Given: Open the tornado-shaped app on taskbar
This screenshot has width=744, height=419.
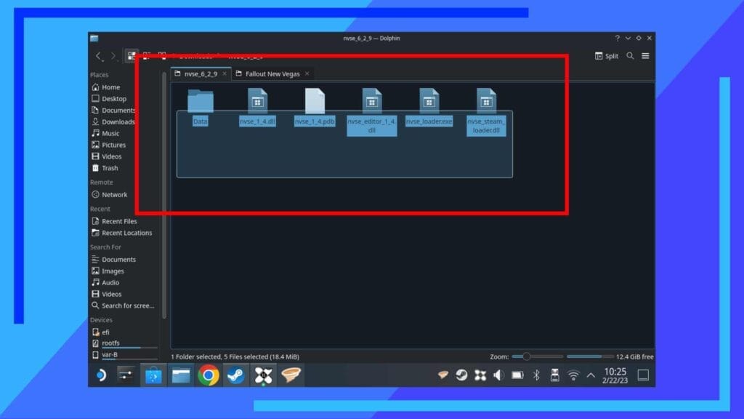Looking at the screenshot, I should point(291,375).
